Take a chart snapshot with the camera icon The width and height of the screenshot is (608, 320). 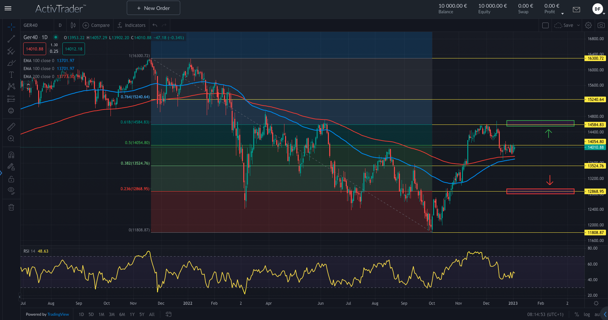point(601,25)
